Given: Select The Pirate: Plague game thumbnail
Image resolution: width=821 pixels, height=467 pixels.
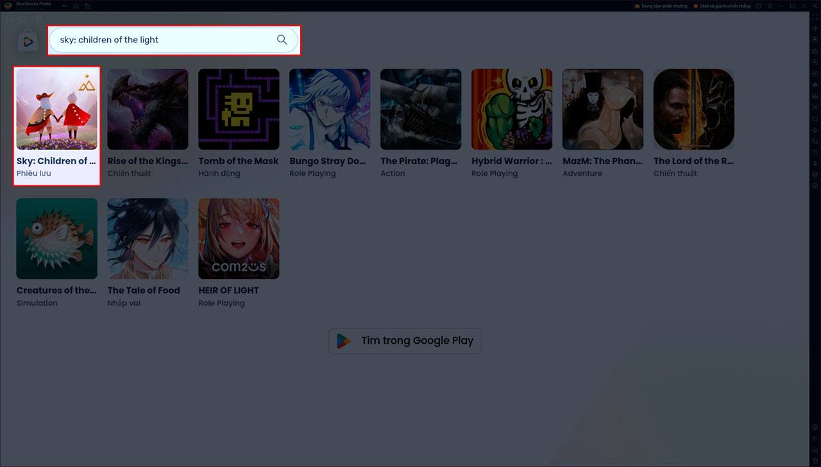Looking at the screenshot, I should pyautogui.click(x=421, y=110).
